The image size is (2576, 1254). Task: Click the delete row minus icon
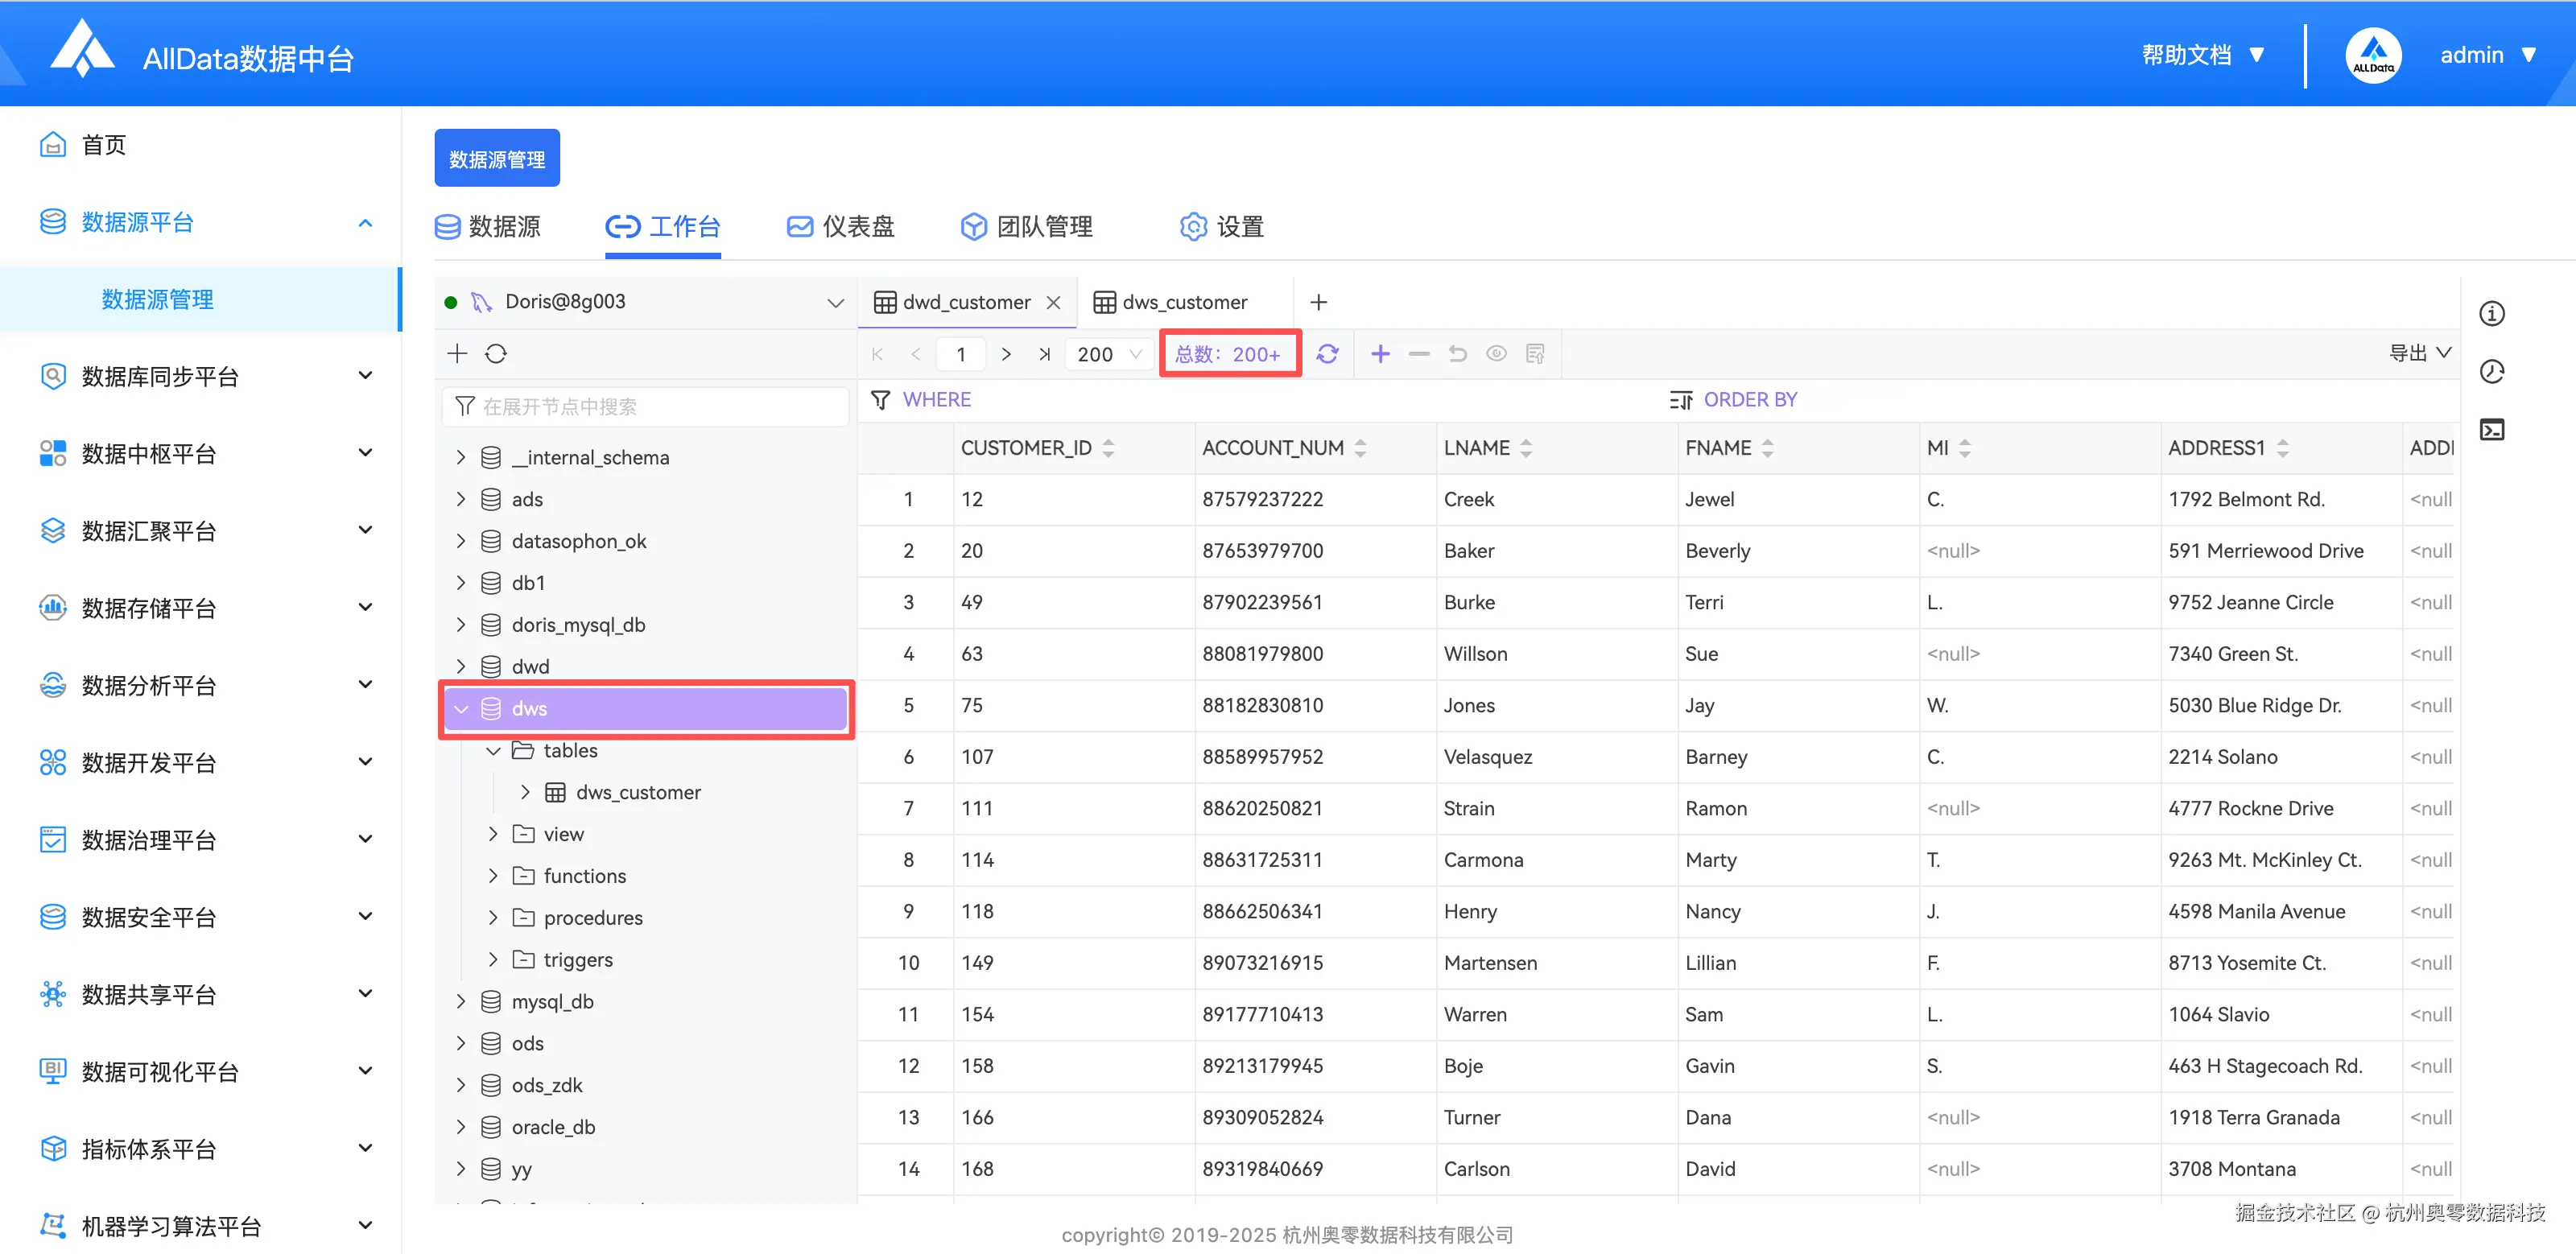(1418, 354)
